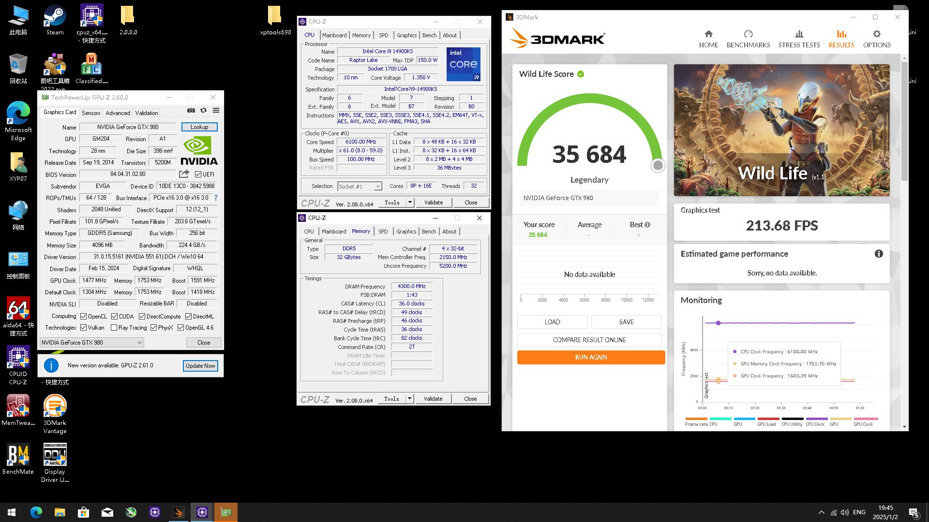This screenshot has height=522, width=929.
Task: Switch to Mainboard tab in upper CPU-Z
Action: (334, 35)
